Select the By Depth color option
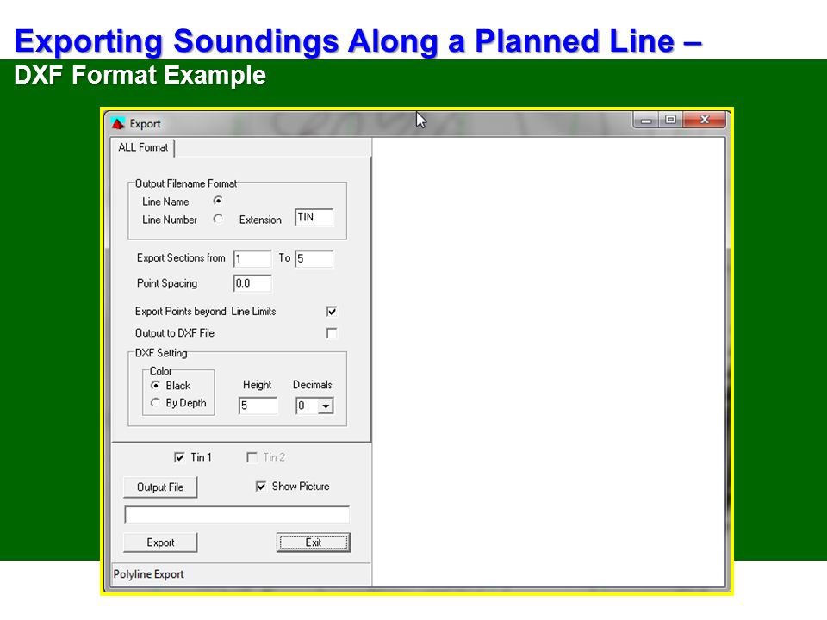This screenshot has height=620, width=827. 155,403
